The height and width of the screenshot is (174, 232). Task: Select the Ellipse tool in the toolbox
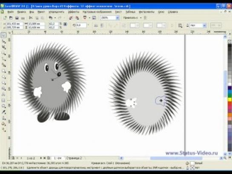(x=4, y=77)
